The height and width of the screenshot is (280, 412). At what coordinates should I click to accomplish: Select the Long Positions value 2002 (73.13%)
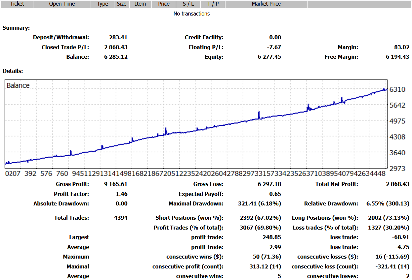tap(389, 218)
